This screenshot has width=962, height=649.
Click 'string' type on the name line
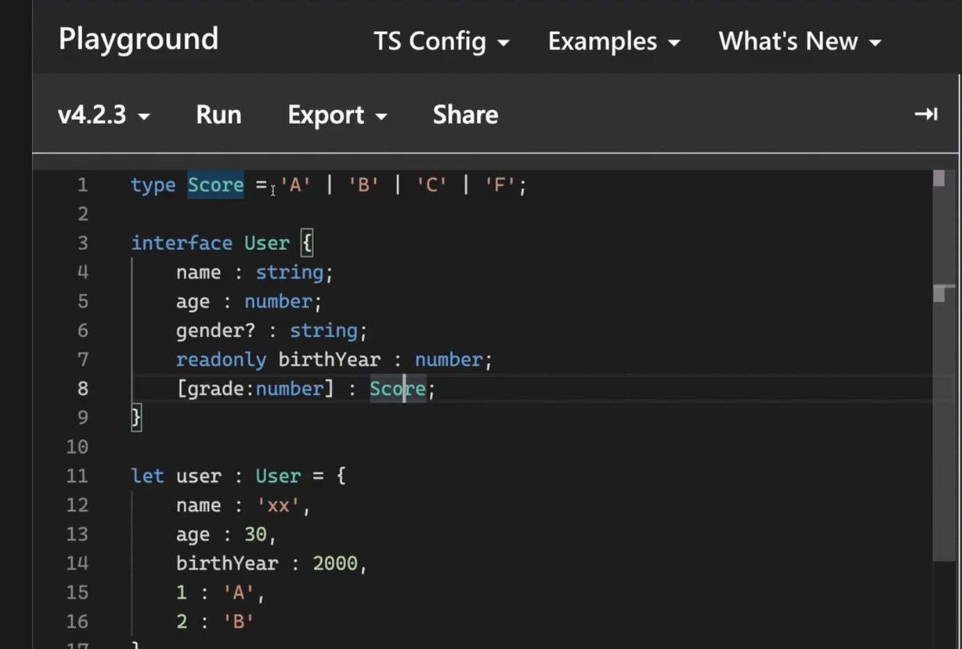[x=290, y=272]
